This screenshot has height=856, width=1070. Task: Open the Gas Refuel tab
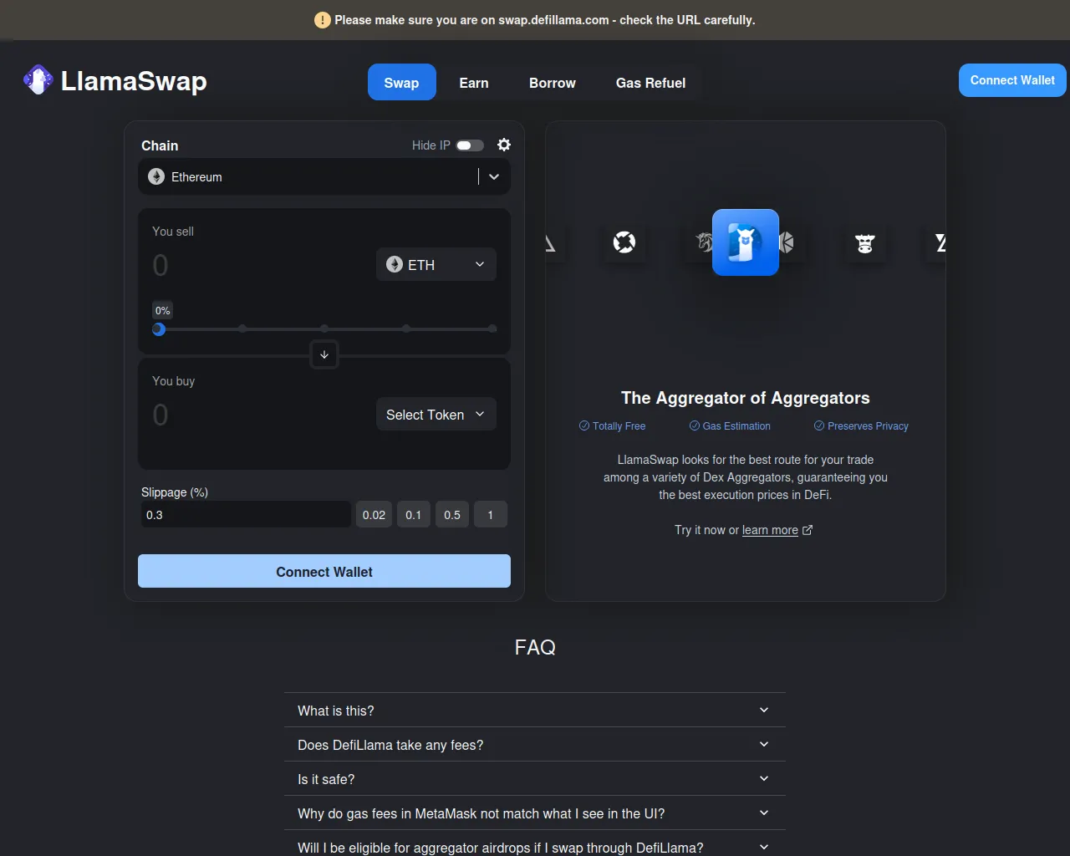(650, 82)
